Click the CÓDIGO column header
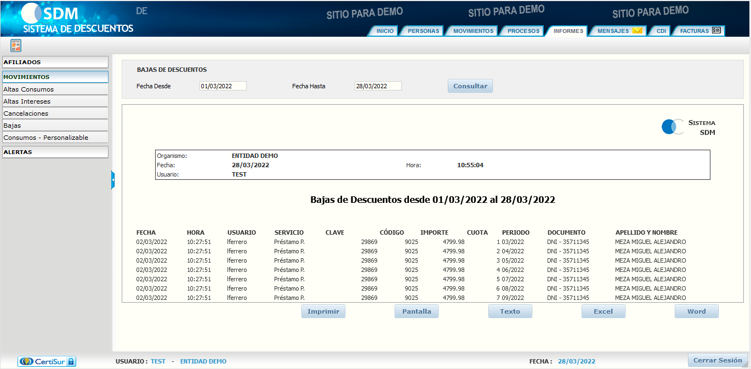 pos(392,232)
